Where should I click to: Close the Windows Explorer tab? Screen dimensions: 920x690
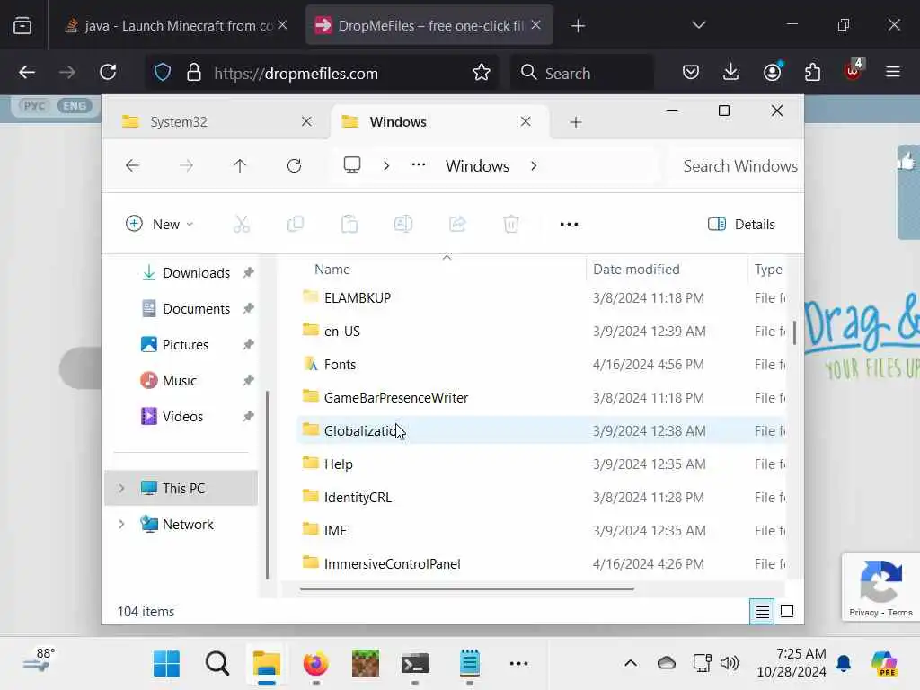click(x=525, y=121)
